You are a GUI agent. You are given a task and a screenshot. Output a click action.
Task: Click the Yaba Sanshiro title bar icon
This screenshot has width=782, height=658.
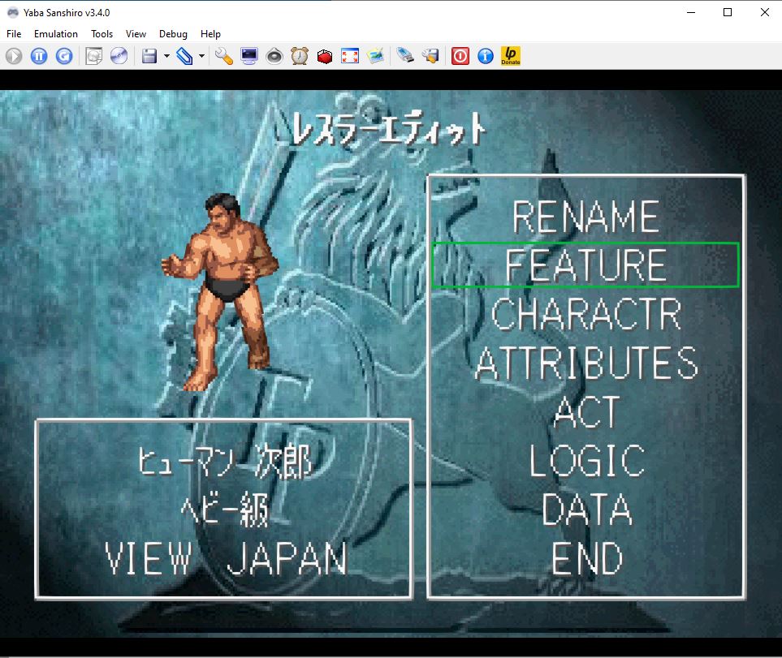(x=13, y=12)
